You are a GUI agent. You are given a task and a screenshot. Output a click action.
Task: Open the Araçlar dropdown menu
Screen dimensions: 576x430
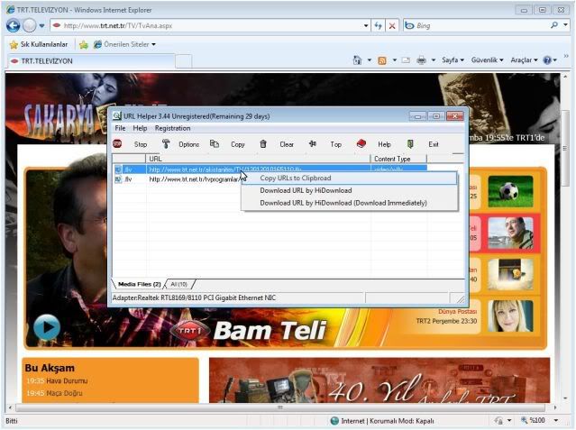click(525, 60)
